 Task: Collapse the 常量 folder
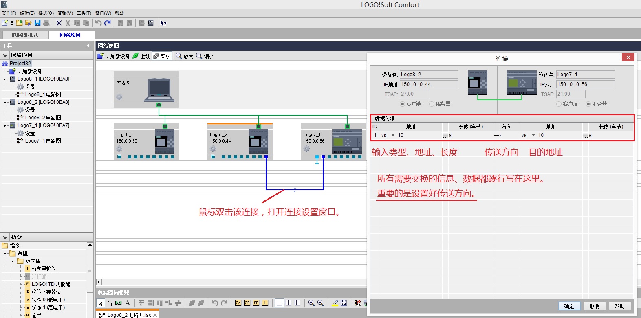coord(5,253)
